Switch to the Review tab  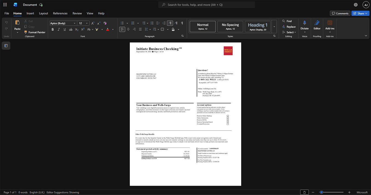77,13
